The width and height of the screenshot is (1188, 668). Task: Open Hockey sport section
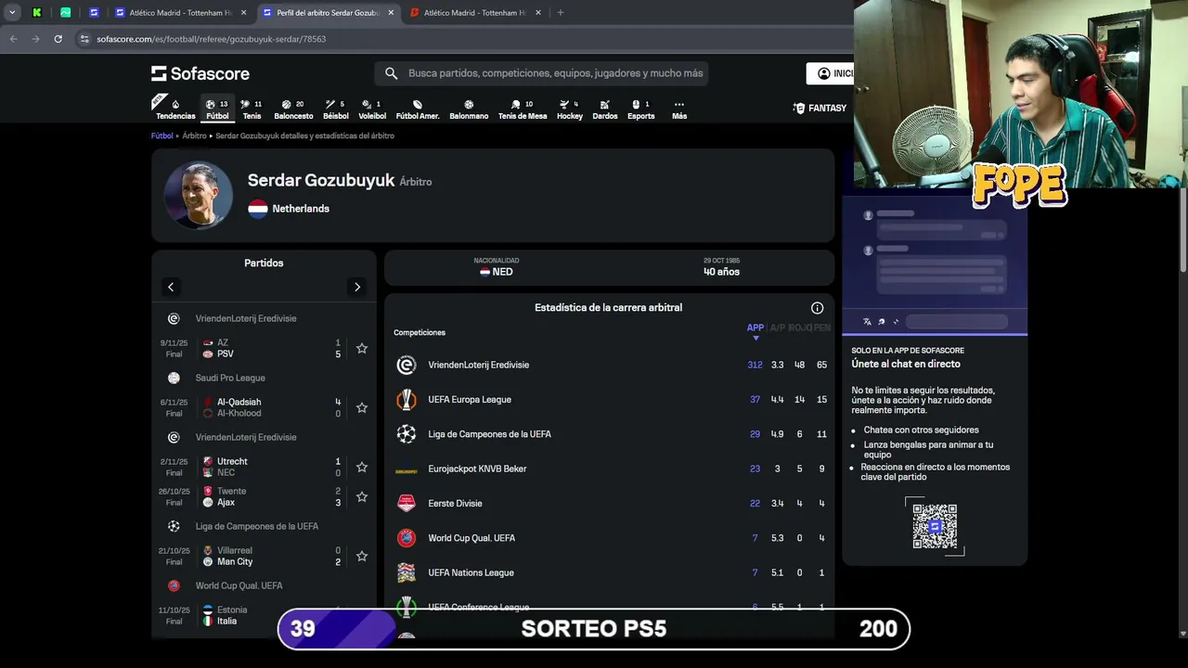coord(570,109)
